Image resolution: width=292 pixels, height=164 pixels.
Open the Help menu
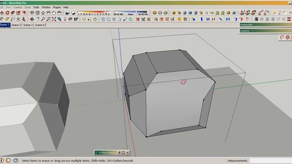coord(66,7)
